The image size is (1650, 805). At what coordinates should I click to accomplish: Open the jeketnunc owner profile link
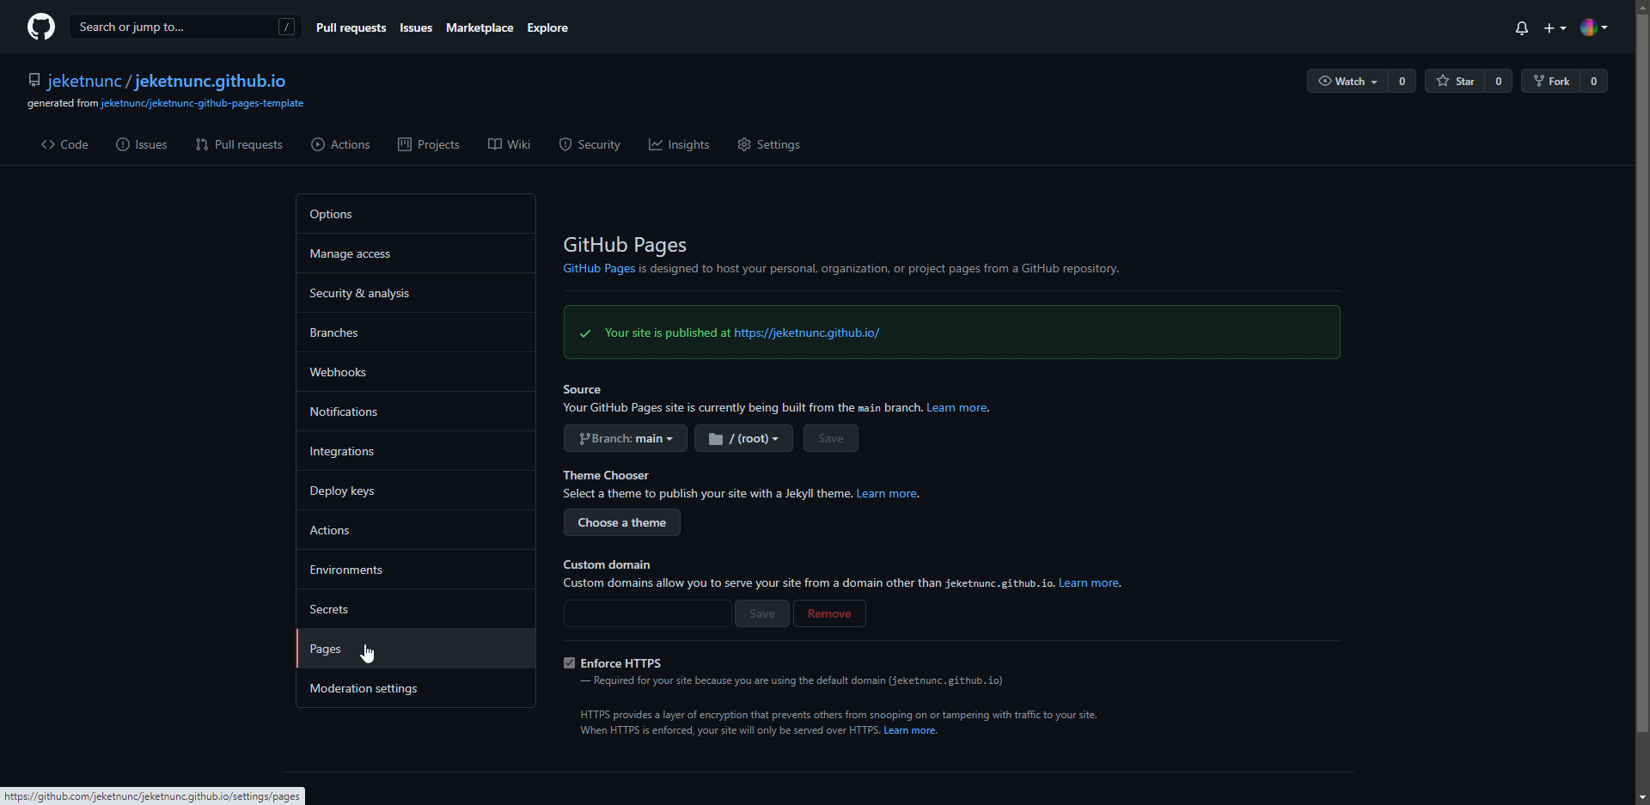[x=84, y=81]
